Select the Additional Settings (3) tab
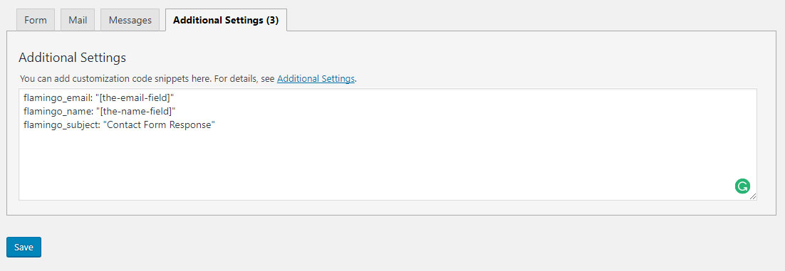The height and width of the screenshot is (271, 785). pos(226,21)
